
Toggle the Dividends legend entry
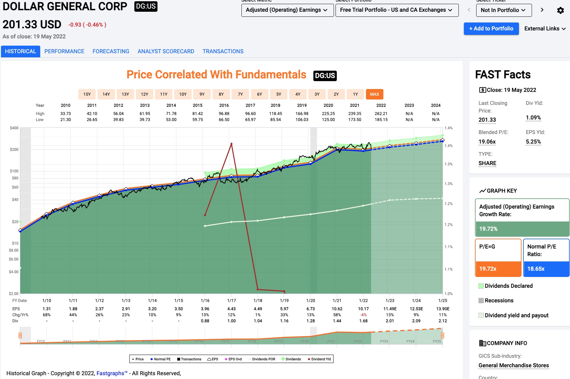tap(291, 359)
